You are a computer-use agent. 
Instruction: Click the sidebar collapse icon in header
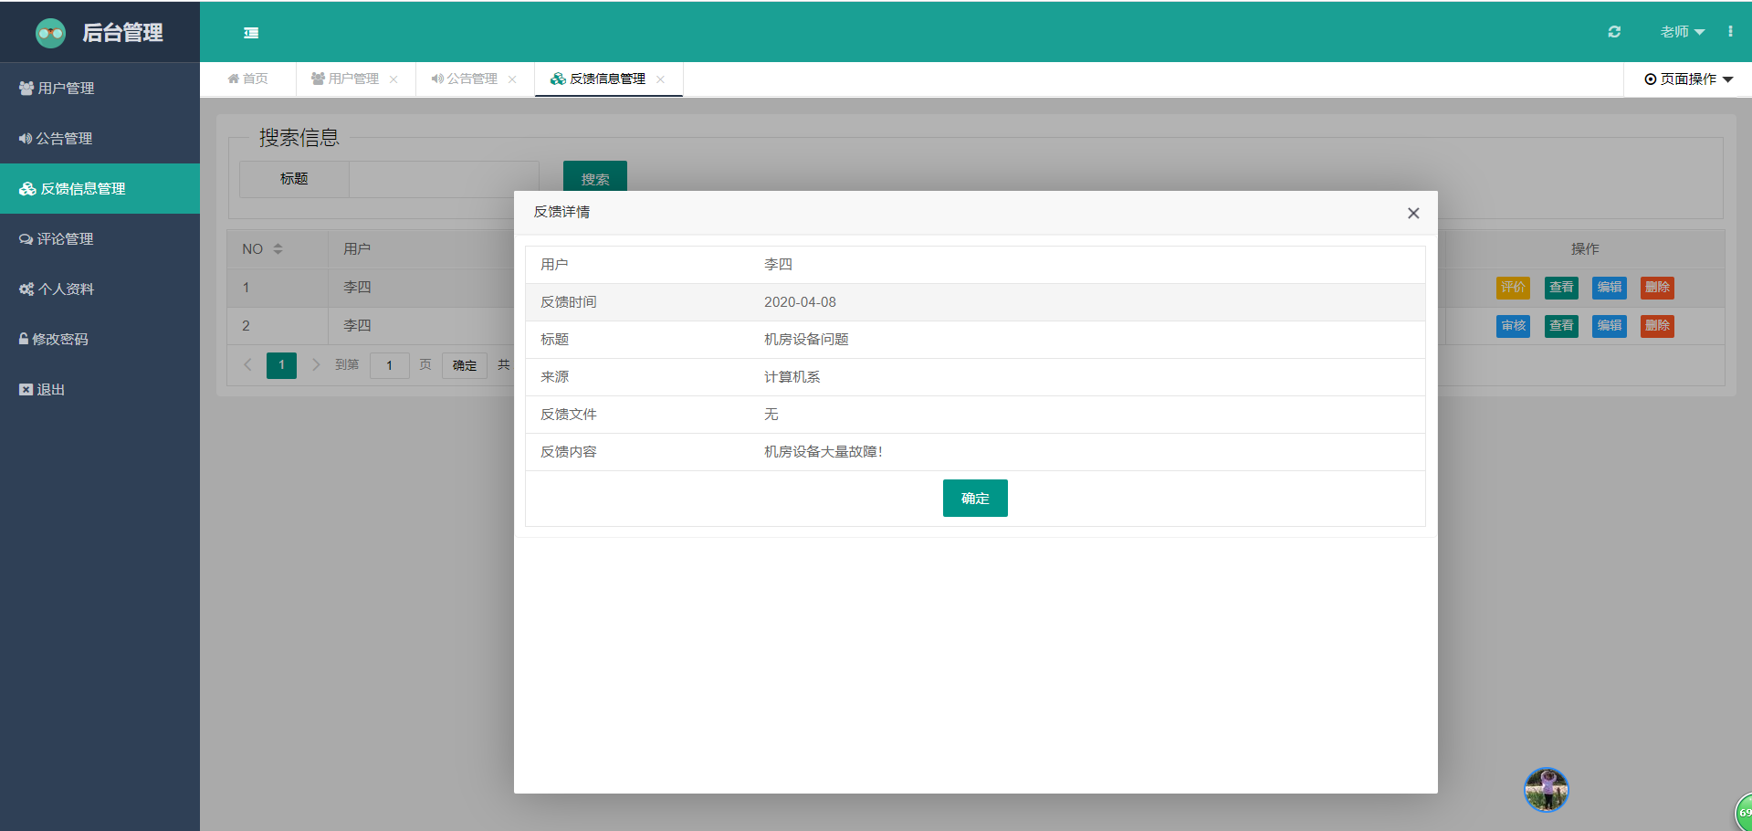251,33
